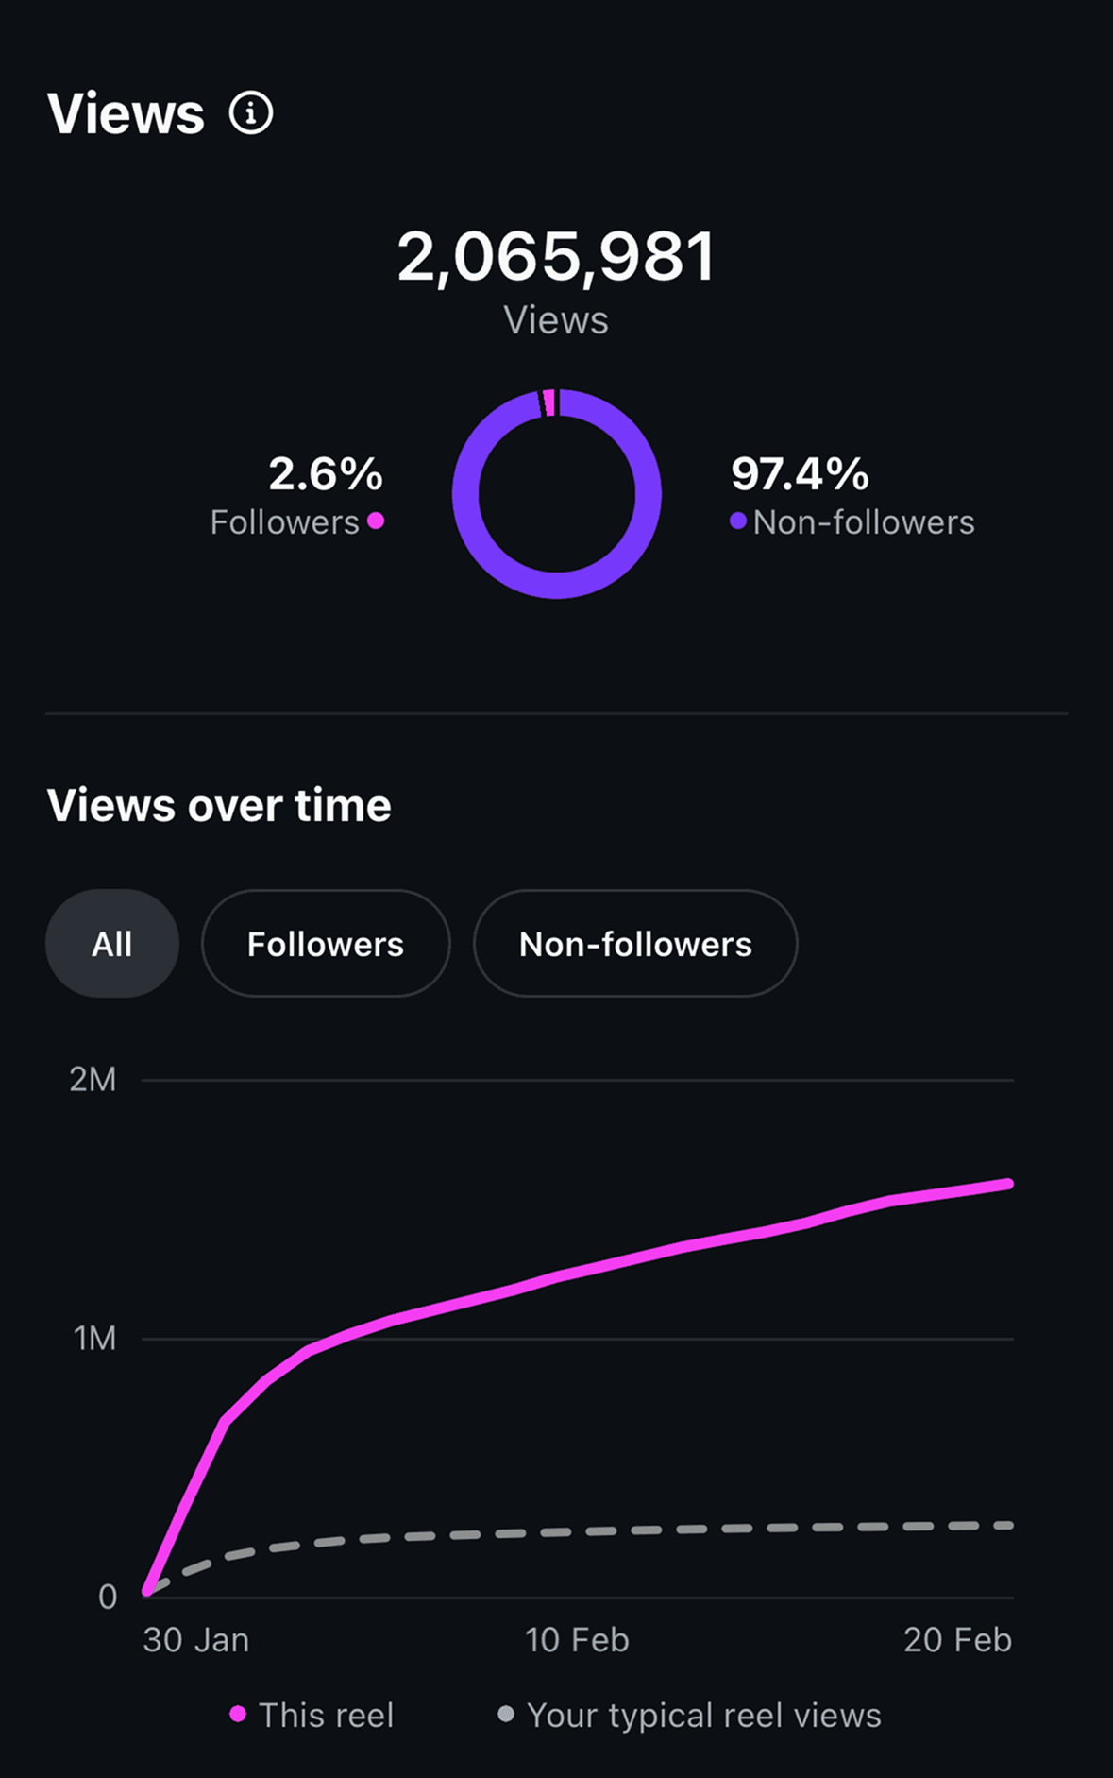Click the 2.6% followers percentage
Viewport: 1113px width, 1778px height.
(326, 473)
